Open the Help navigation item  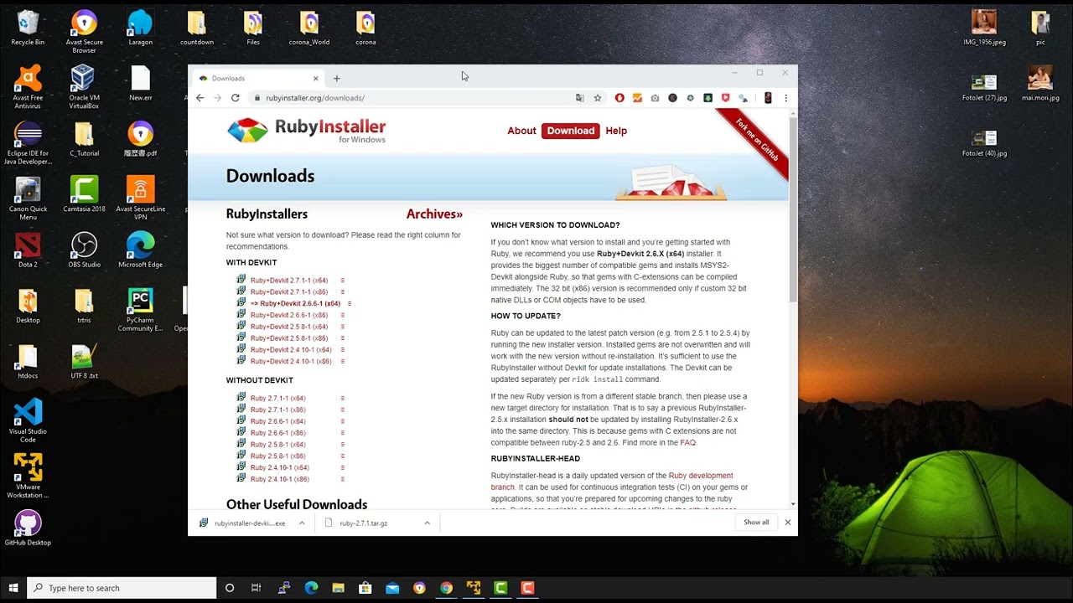click(x=616, y=131)
